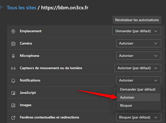This screenshot has width=166, height=123.
Task: Open the Capteurs de mouvement dropdown
Action: (x=138, y=68)
